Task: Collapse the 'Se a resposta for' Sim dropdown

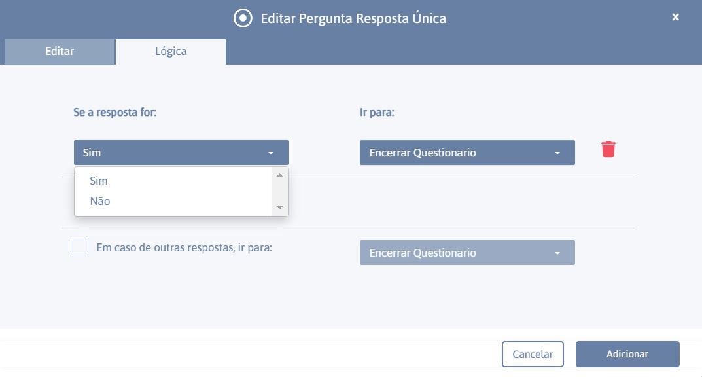Action: [x=181, y=153]
